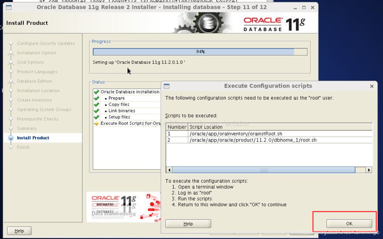Select Copy files status row

(x=127, y=105)
